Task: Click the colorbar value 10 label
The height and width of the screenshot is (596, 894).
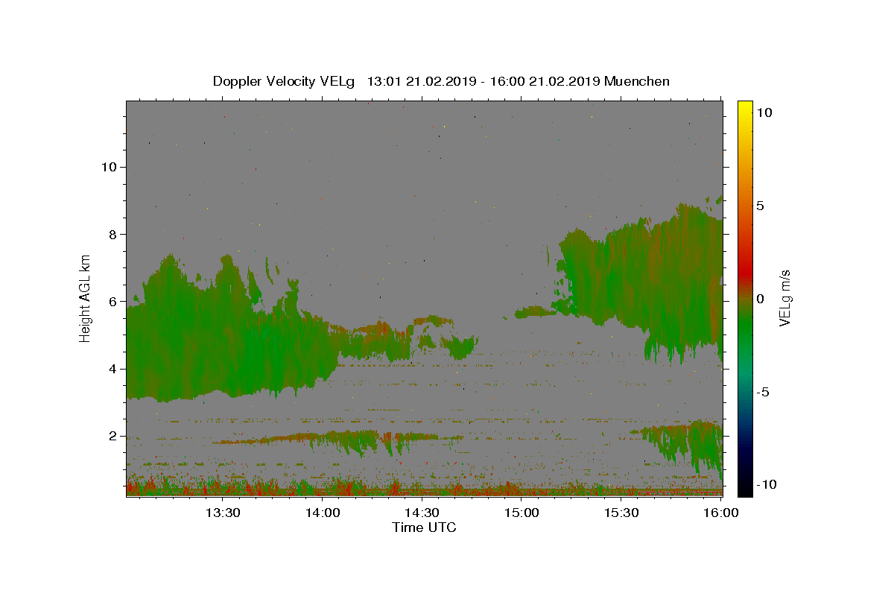Action: (x=764, y=112)
